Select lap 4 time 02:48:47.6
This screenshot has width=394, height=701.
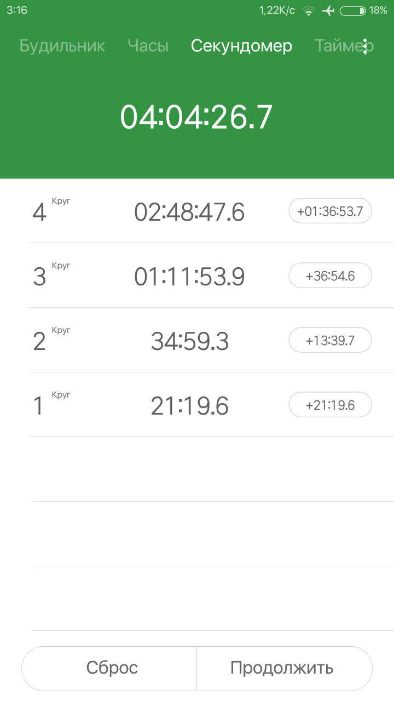[x=189, y=212]
